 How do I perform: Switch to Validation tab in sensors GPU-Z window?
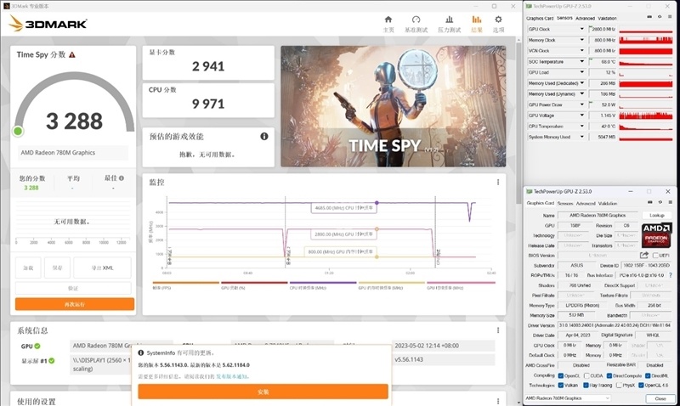coord(607,18)
